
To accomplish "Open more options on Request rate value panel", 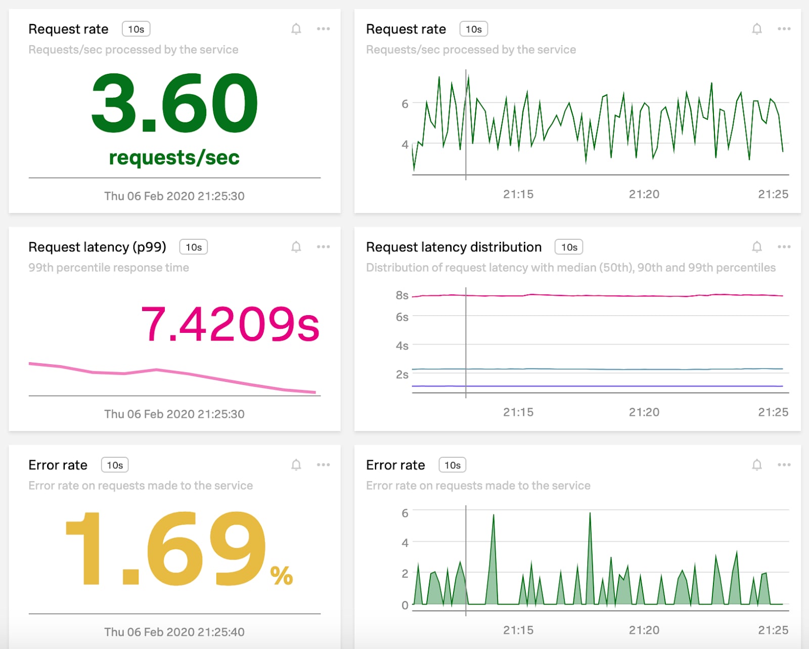I will (324, 29).
